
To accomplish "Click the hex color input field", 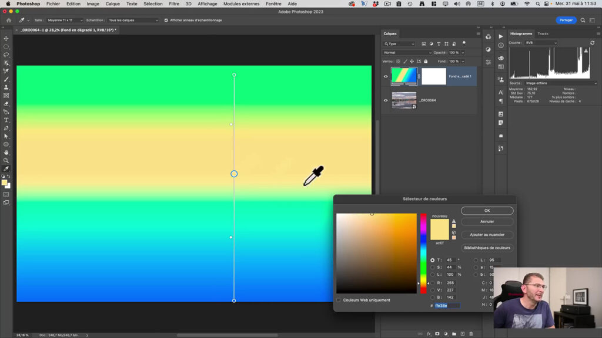I will coord(447,305).
